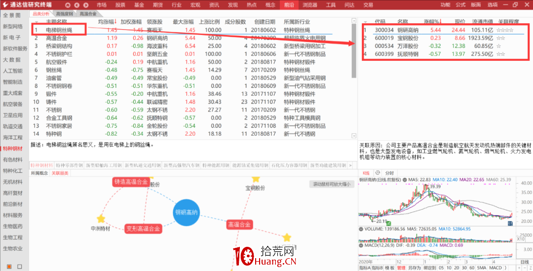
Task: Click the 宝钢股份 star node
Action: tap(256, 179)
